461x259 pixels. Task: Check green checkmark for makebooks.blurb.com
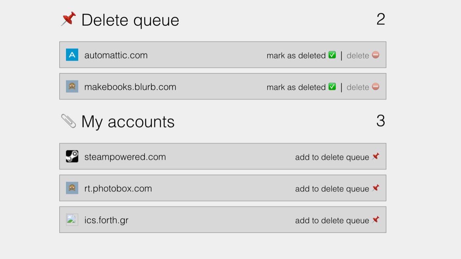(332, 86)
